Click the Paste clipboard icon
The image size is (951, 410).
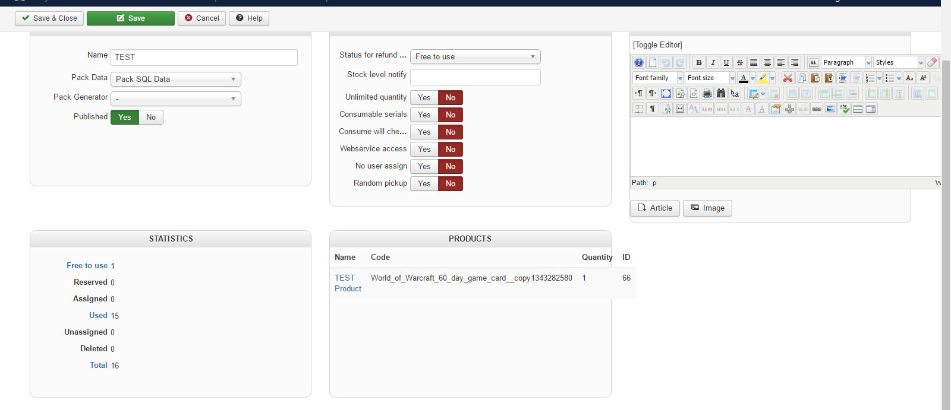pos(815,78)
